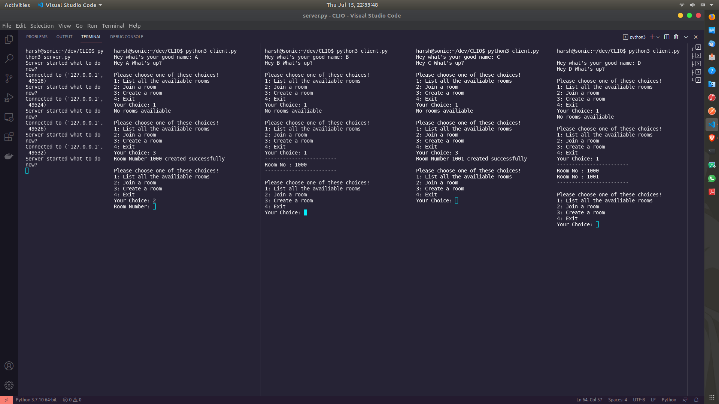Select the Search icon in the activity bar

(x=9, y=58)
